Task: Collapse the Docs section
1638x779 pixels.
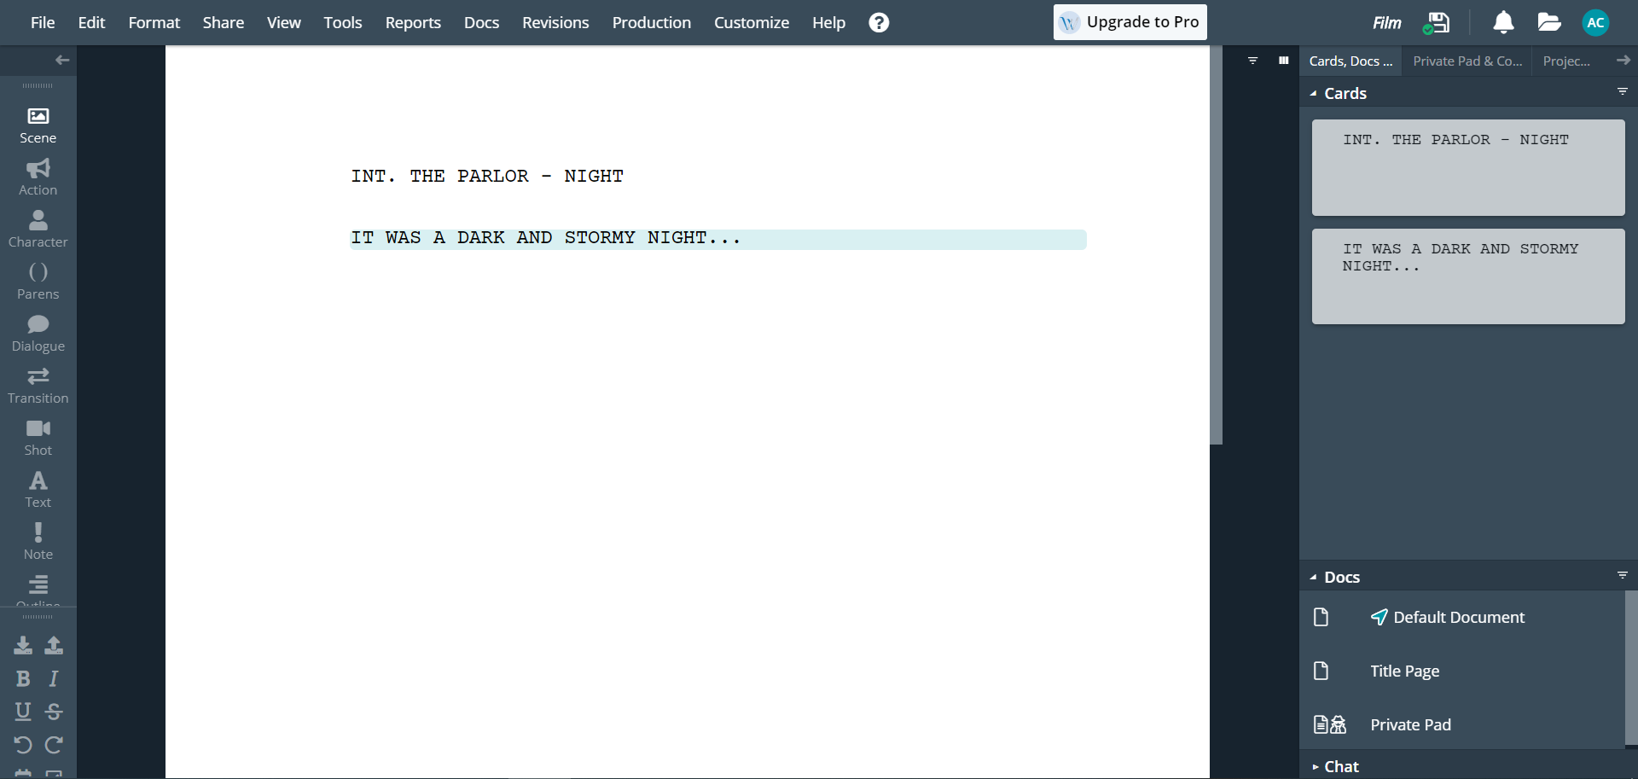Action: point(1315,577)
